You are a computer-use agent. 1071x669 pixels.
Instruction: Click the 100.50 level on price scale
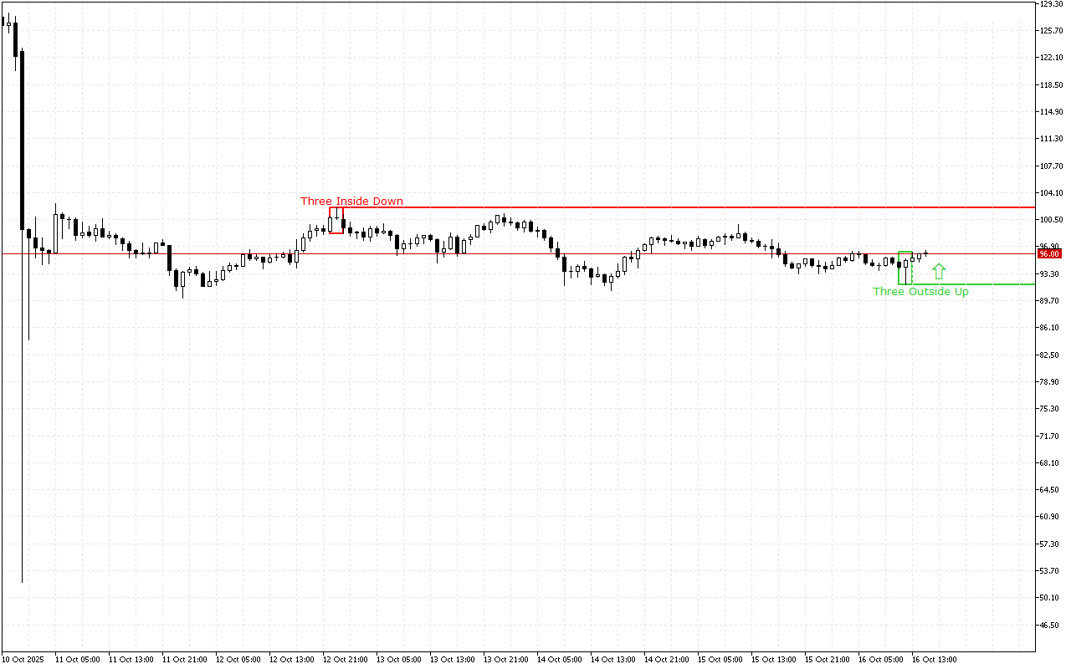[1050, 220]
